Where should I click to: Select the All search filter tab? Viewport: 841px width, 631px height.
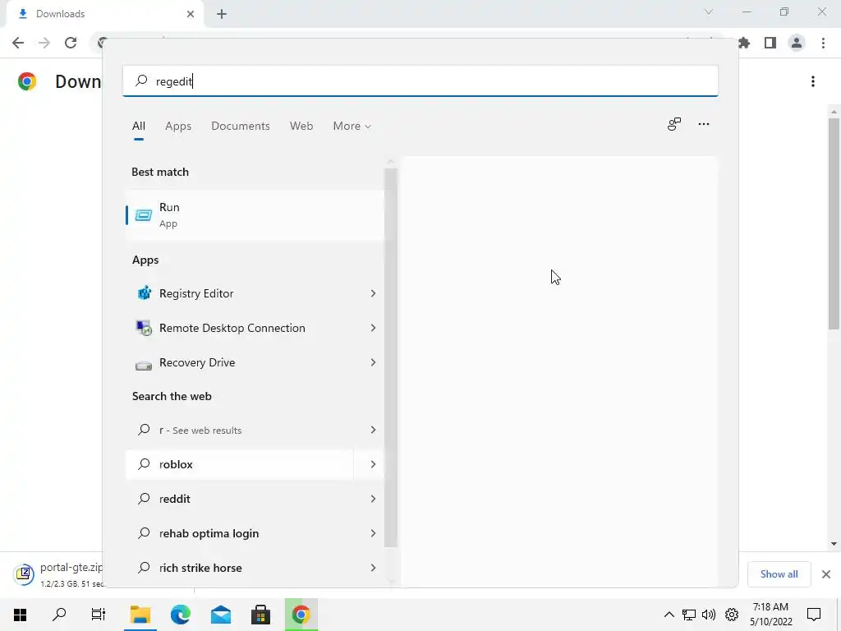point(138,126)
